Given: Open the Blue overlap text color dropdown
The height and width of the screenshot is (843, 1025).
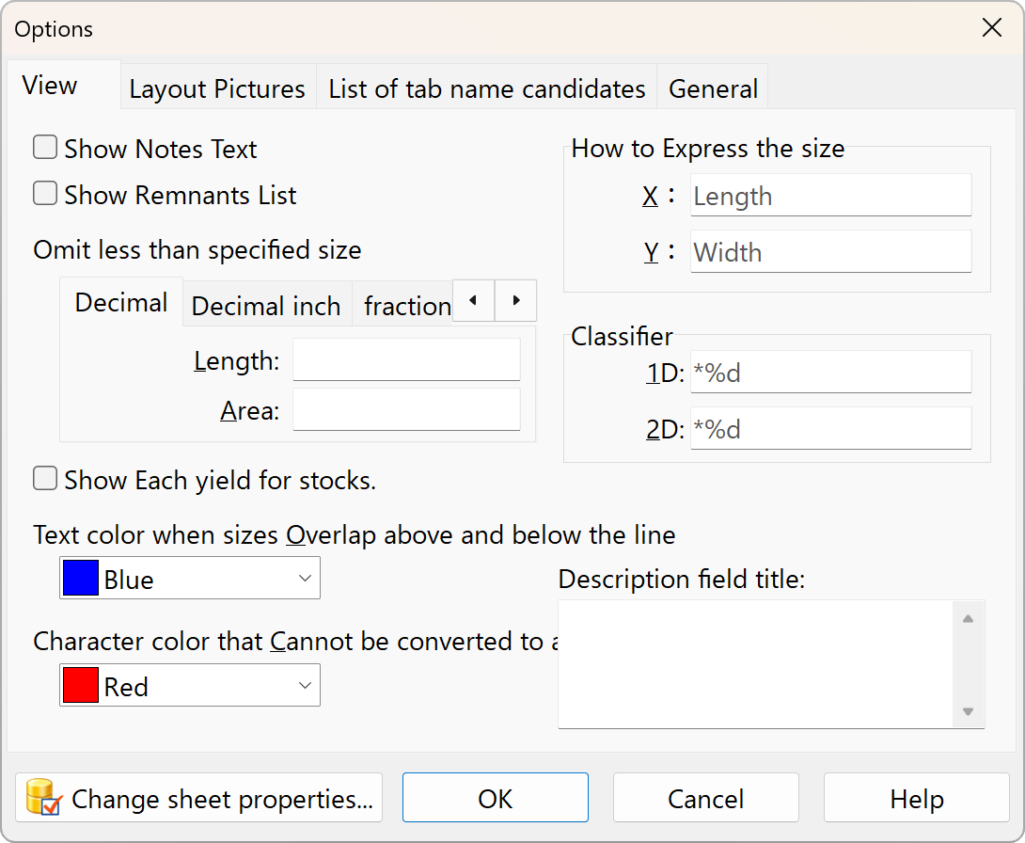Looking at the screenshot, I should 304,579.
